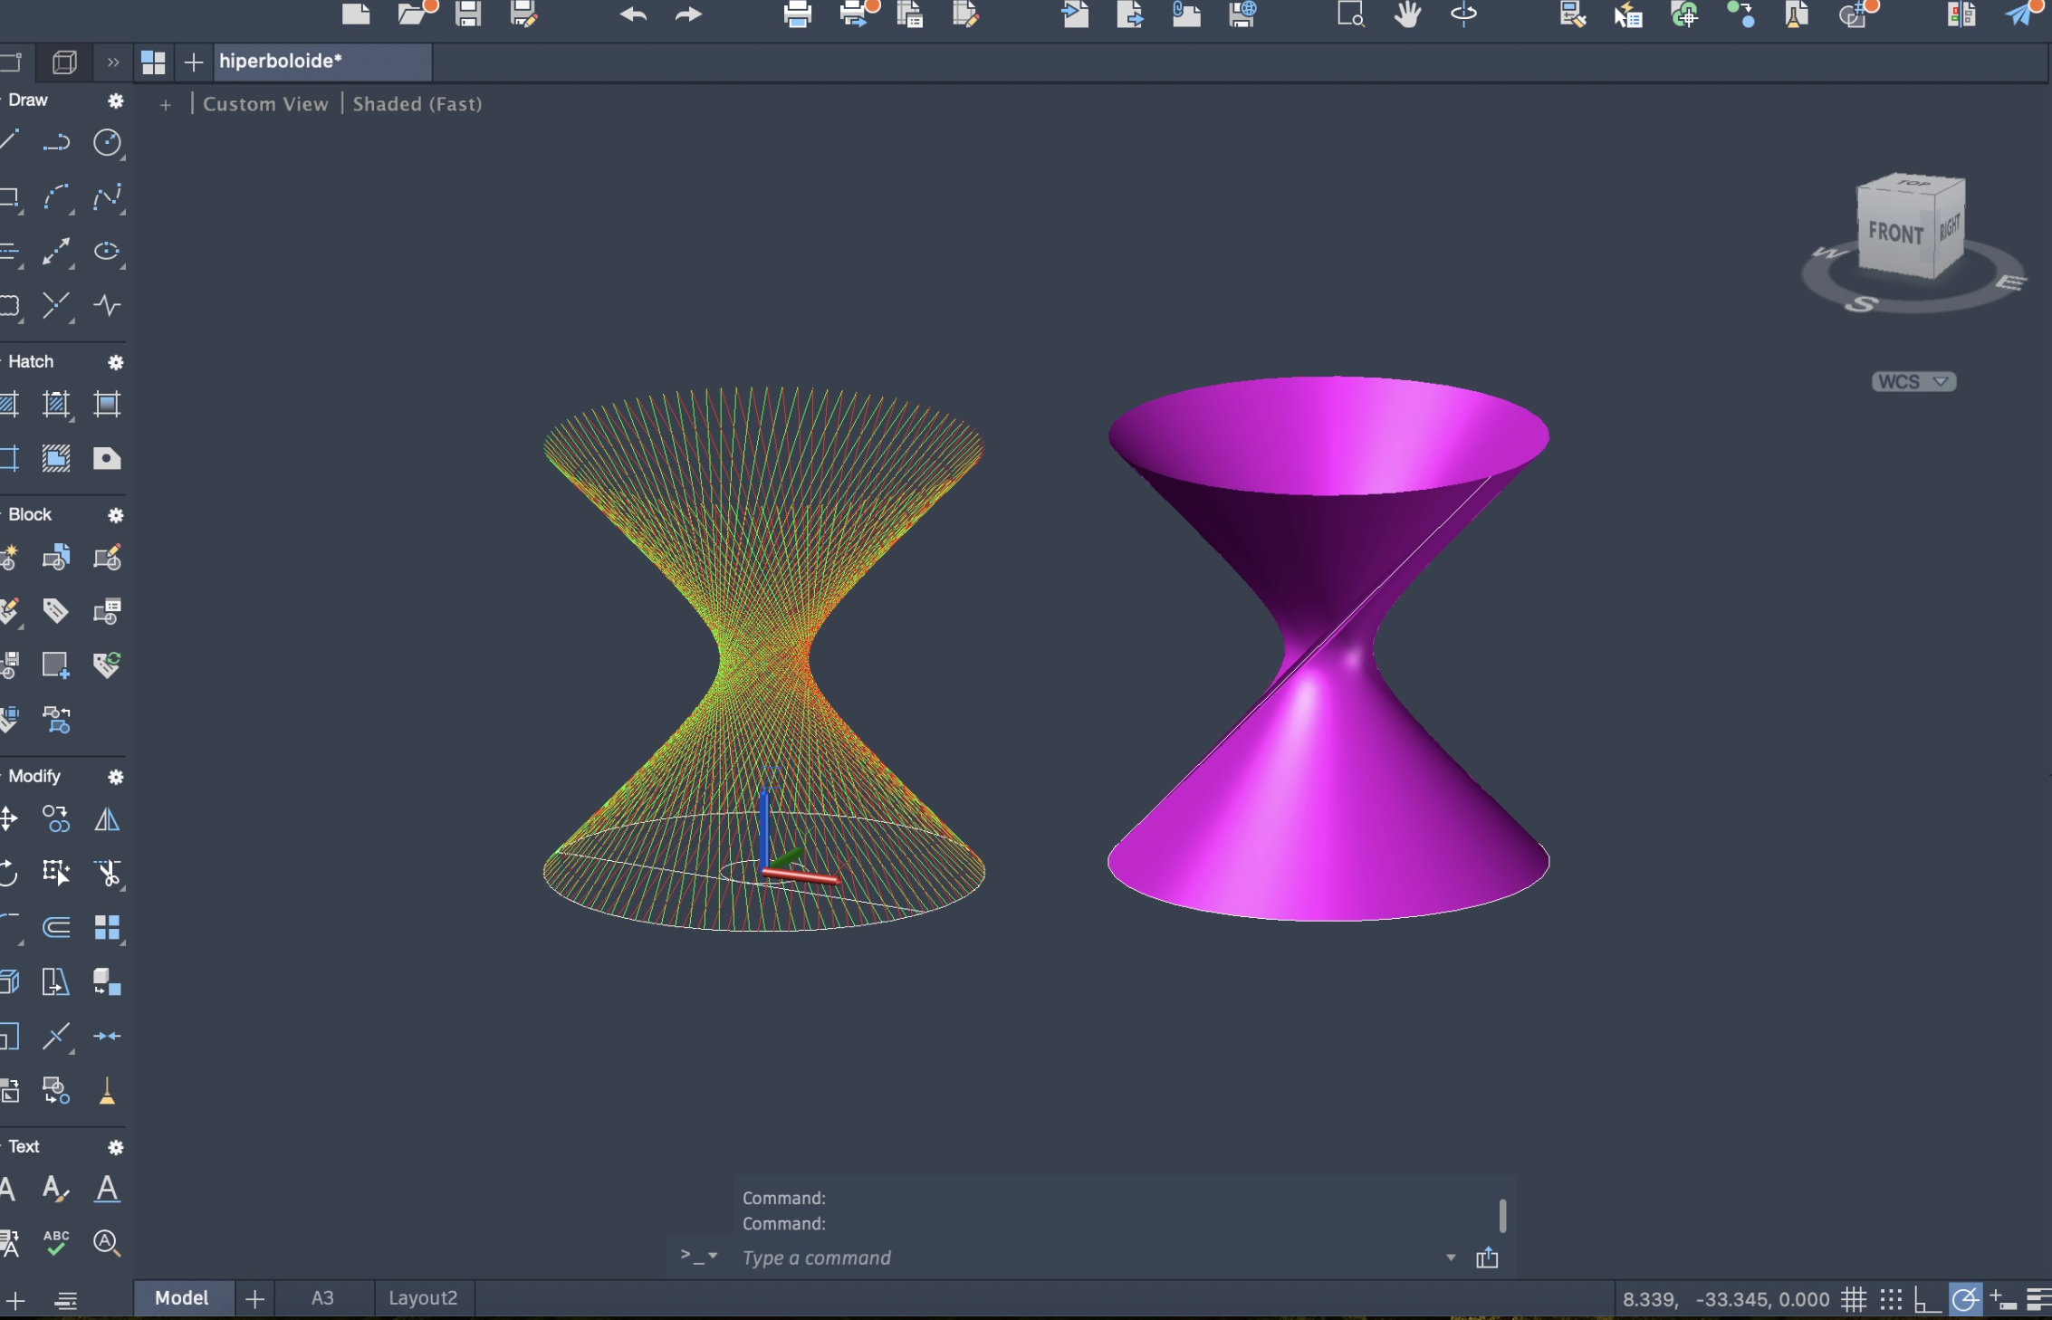Select the Array tool in Modify panel
2052x1320 pixels.
tap(107, 928)
